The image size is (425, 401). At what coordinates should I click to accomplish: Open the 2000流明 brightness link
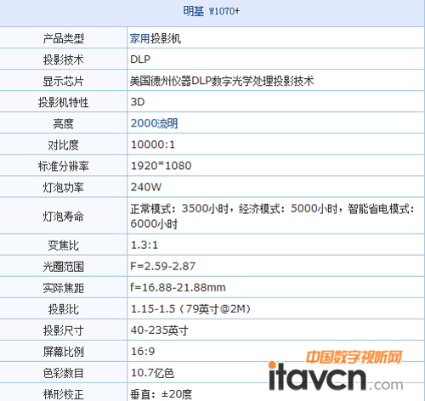[x=154, y=123]
